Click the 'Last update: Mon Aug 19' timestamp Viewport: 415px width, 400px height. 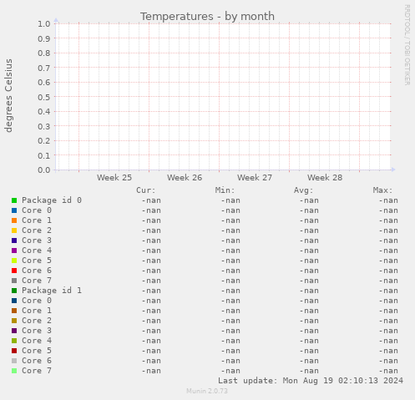[x=311, y=381]
